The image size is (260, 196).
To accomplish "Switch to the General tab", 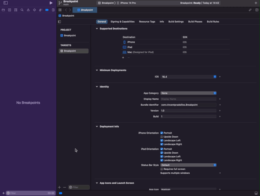I will (102, 22).
